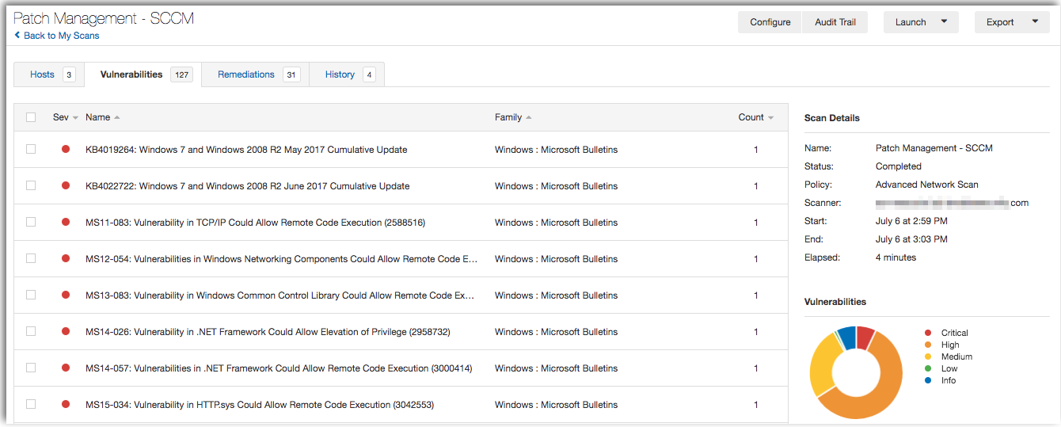Open MS11-083 TCP/IP vulnerability entry
The image size is (1061, 427).
point(255,223)
